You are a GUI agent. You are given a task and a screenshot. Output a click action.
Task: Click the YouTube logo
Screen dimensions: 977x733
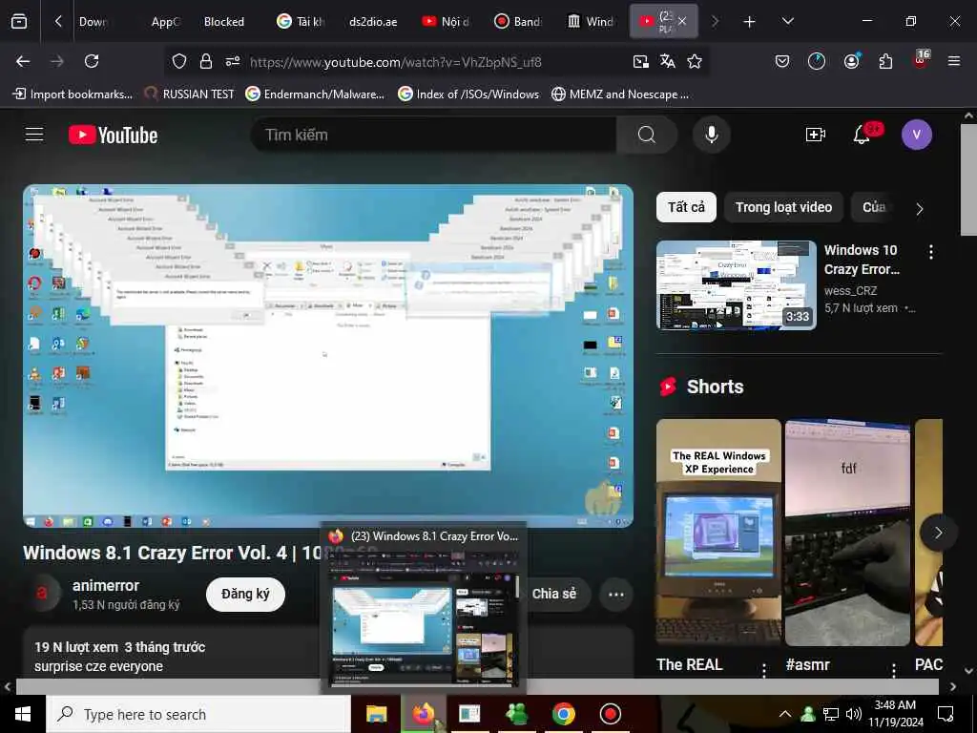[113, 135]
